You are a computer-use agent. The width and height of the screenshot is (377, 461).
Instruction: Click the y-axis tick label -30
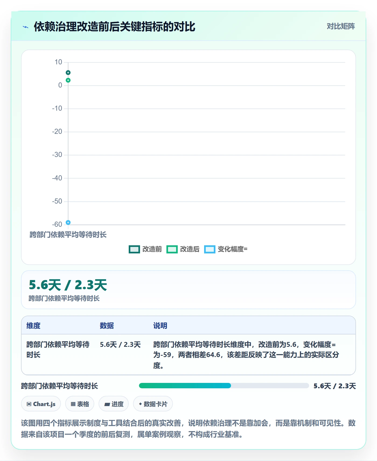[x=57, y=155]
